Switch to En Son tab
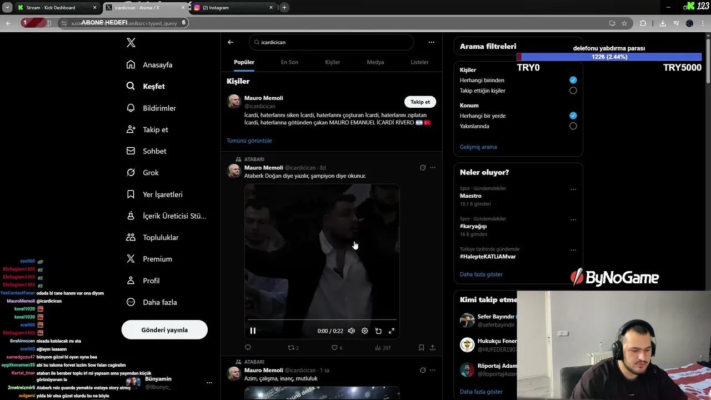Viewport: 711px width, 400px height. [x=289, y=62]
